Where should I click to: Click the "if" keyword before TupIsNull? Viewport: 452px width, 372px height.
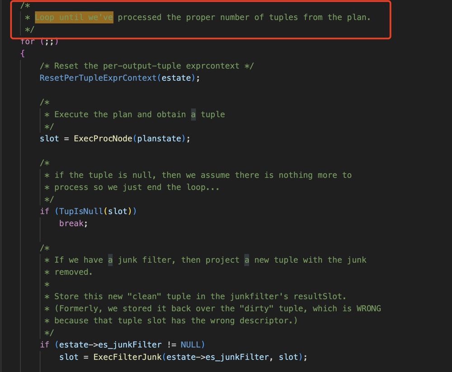(x=44, y=211)
